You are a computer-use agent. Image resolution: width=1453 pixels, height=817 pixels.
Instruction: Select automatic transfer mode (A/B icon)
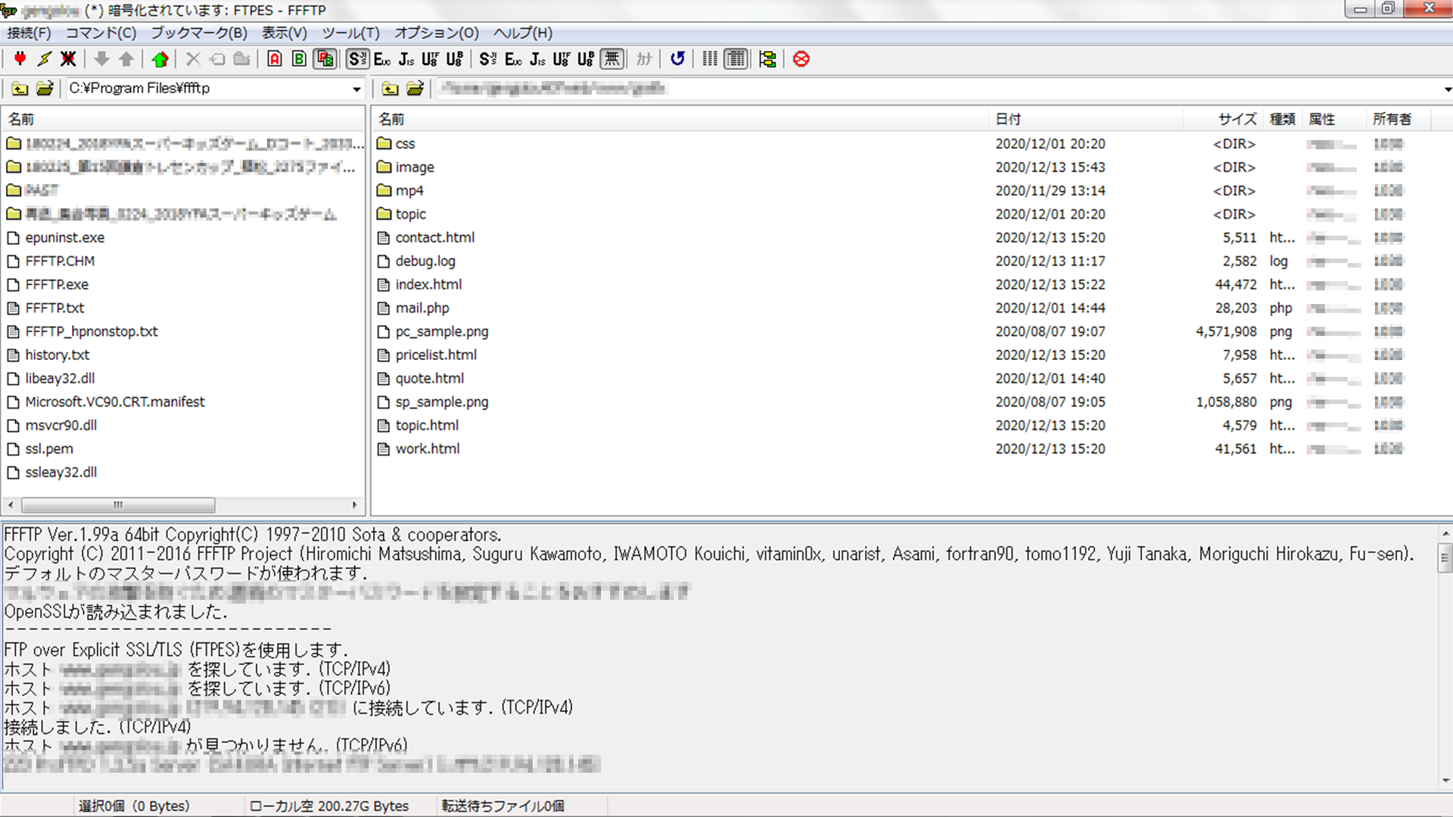tap(325, 59)
